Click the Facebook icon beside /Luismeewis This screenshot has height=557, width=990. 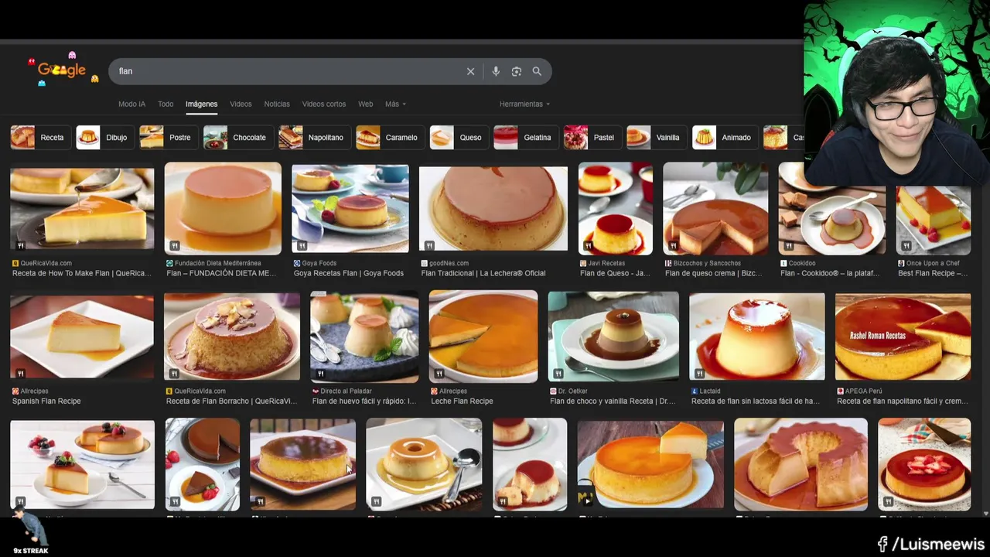882,545
